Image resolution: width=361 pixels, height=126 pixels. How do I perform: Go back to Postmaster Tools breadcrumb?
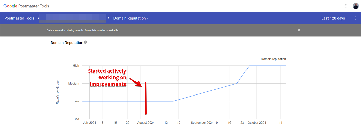pos(19,18)
